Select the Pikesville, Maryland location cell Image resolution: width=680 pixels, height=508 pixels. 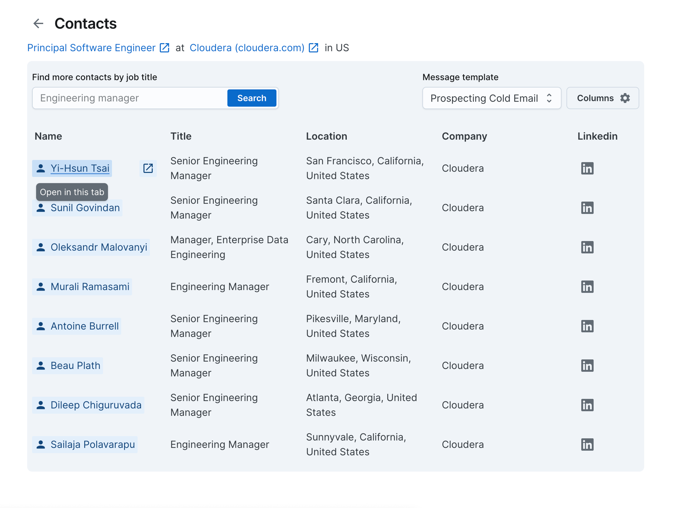click(353, 326)
